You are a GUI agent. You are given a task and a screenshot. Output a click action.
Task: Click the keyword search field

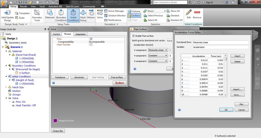(x=170, y=2)
